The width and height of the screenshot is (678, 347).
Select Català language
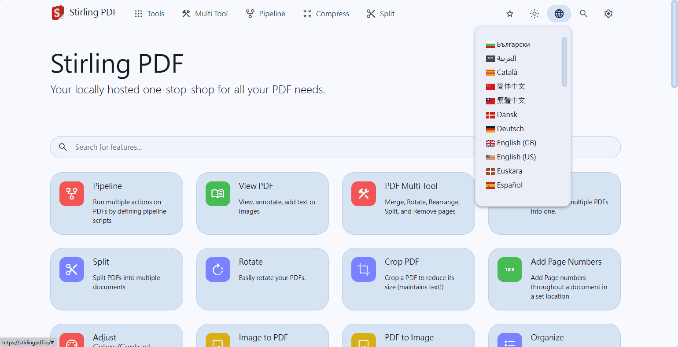[x=507, y=72]
